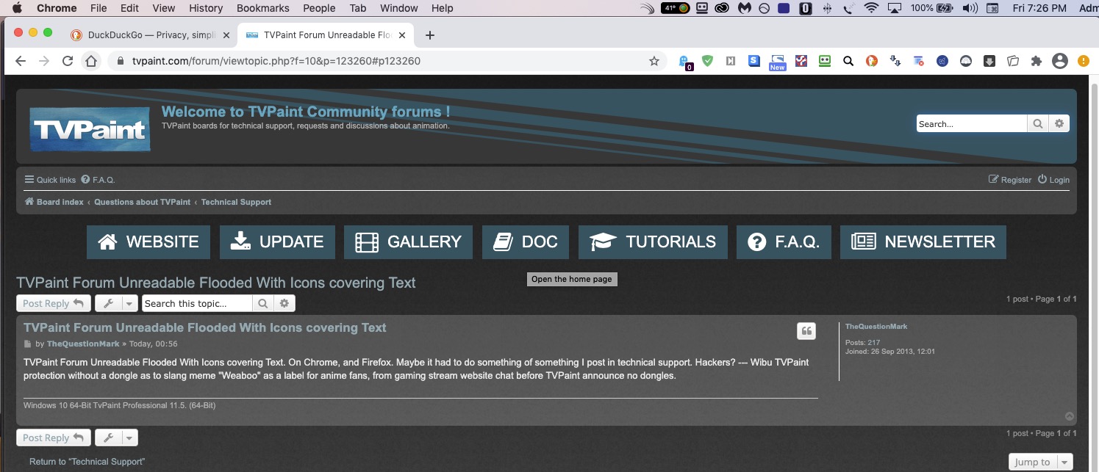Click the scroll-to-top arrow in the post
This screenshot has width=1099, height=472.
coord(1070,416)
